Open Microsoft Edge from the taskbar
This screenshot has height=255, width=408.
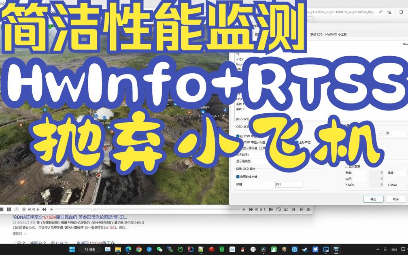128,249
